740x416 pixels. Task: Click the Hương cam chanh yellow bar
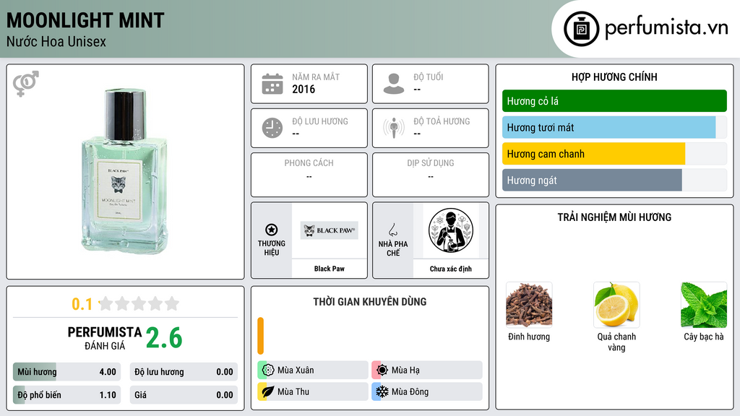click(594, 154)
